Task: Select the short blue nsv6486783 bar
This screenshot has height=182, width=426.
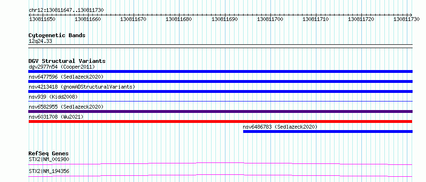Action: click(x=328, y=131)
